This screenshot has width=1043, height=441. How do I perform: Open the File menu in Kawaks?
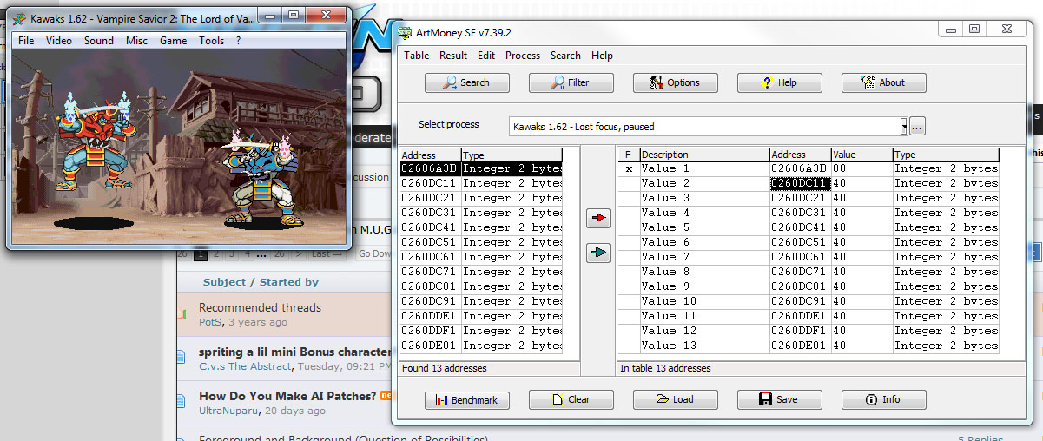[x=26, y=41]
